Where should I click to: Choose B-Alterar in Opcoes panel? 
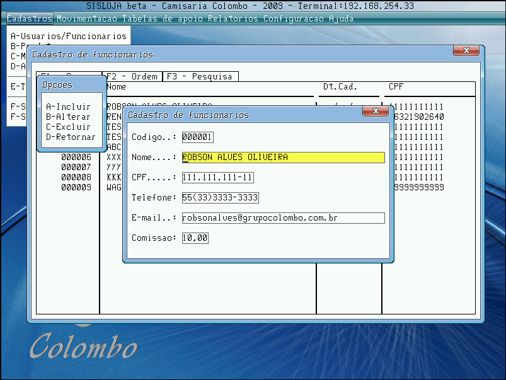(68, 117)
